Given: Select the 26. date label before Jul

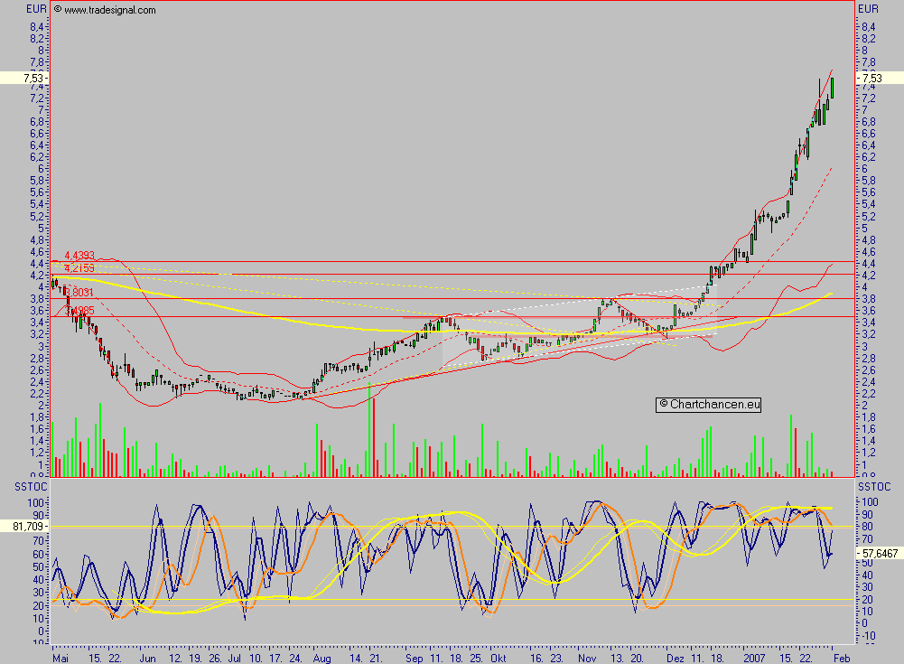Looking at the screenshot, I should point(215,659).
